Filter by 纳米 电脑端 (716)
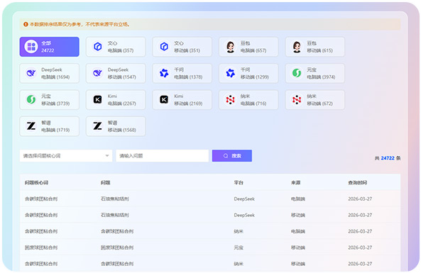 248,100
